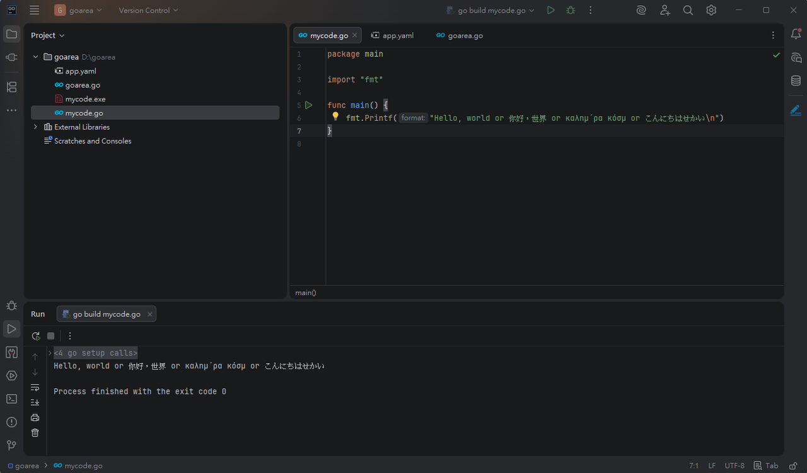The width and height of the screenshot is (807, 473).
Task: Toggle the read-only lock in the status bar
Action: 793,466
